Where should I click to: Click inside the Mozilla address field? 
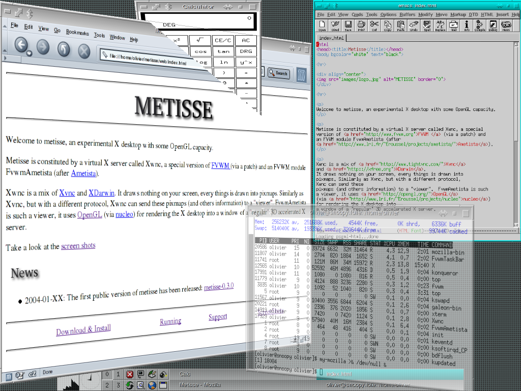pyautogui.click(x=142, y=57)
